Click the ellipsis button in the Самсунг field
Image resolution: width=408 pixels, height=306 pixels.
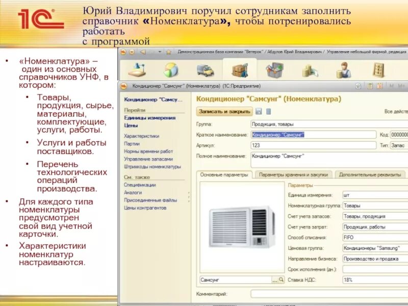point(275,280)
